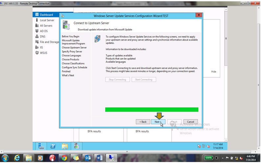Go to Choose Classifications step
Viewport: 261px width, 163px height.
[73, 63]
